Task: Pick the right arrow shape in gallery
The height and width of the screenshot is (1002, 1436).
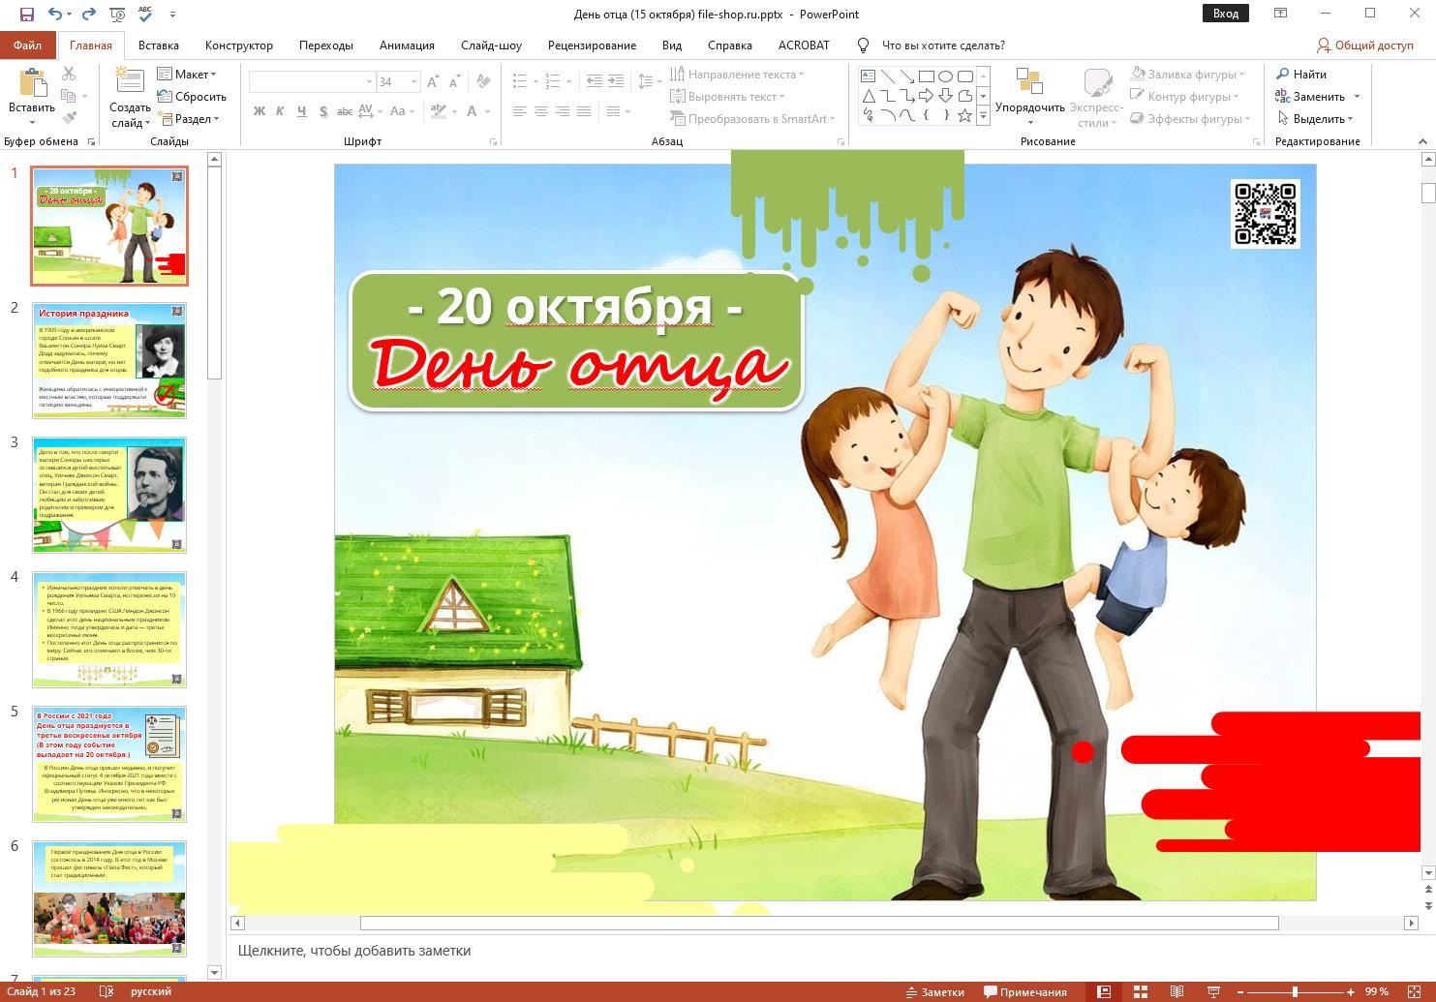Action: tap(926, 95)
